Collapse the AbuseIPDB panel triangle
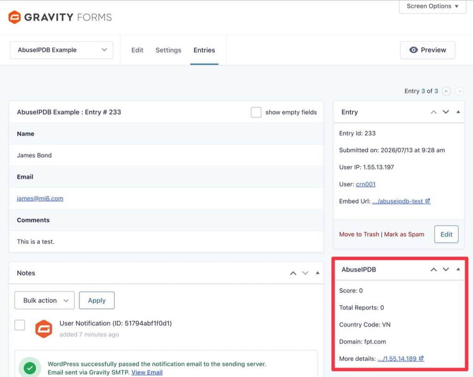 (458, 269)
